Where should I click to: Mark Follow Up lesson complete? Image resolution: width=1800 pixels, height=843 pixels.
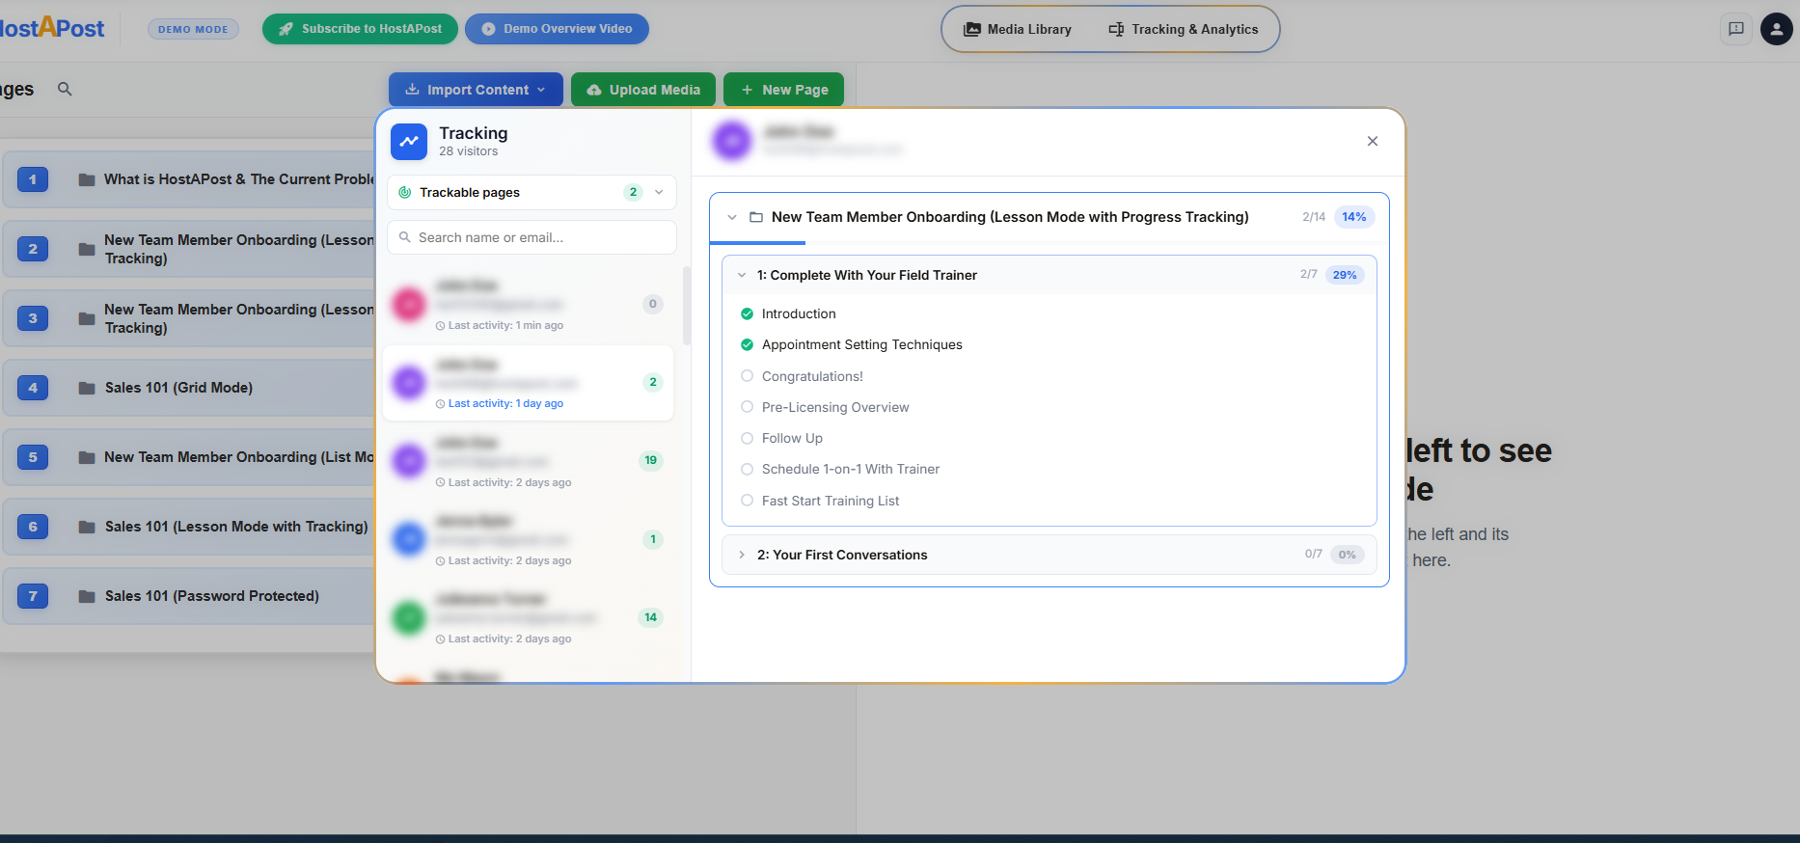tap(747, 438)
